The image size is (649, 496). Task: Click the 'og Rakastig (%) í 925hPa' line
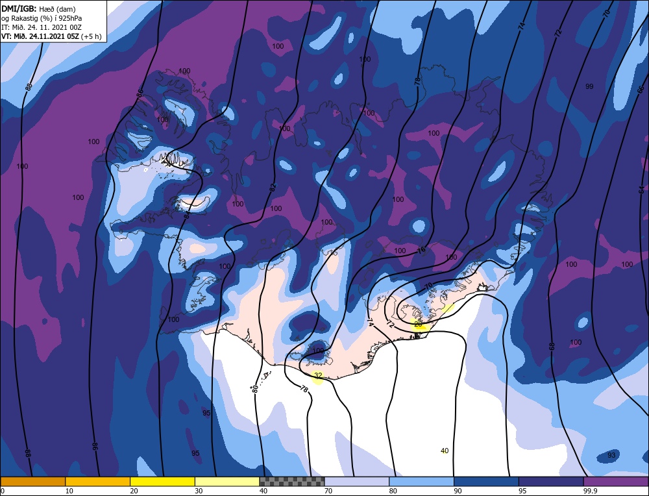pos(42,18)
